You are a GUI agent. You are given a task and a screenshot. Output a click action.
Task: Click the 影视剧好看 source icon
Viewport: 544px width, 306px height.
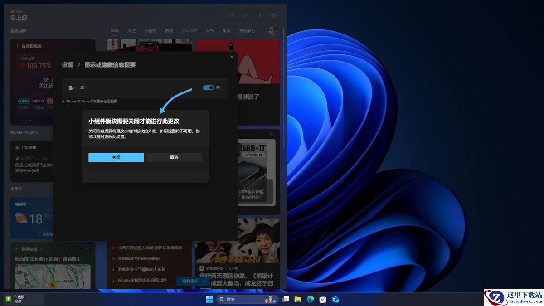[202, 268]
